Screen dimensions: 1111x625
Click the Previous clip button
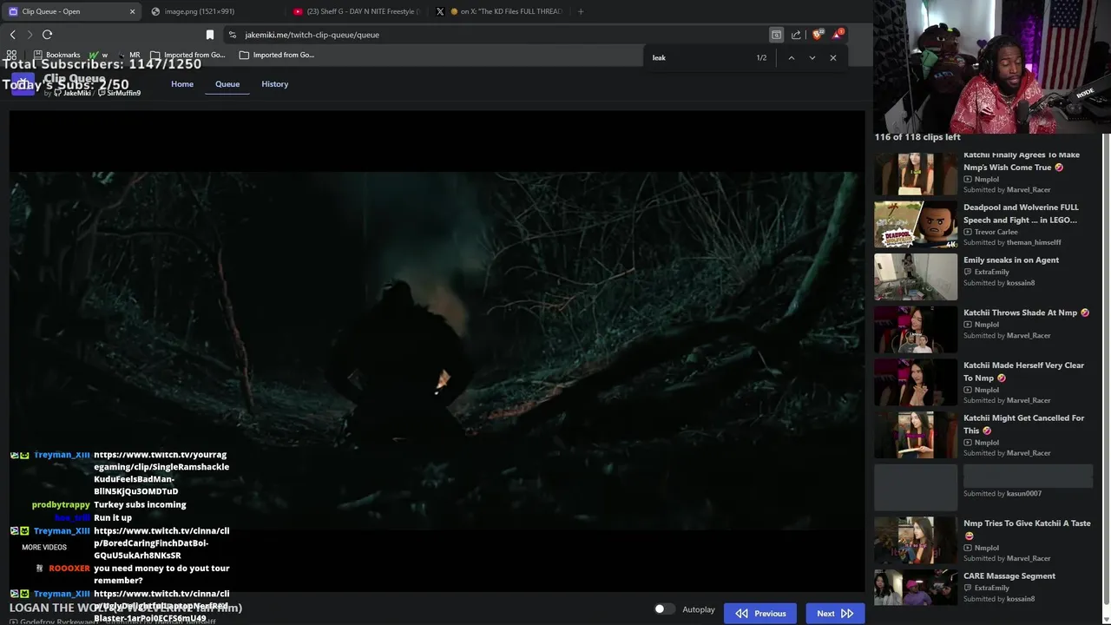(x=760, y=614)
